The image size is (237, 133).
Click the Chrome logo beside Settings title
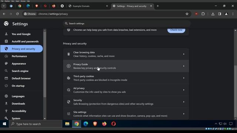[6, 24]
